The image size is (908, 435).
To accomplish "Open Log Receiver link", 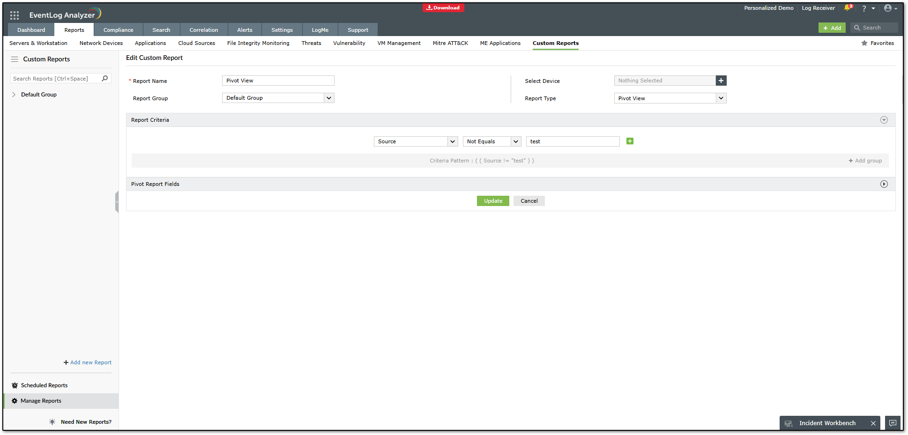I will coord(819,8).
